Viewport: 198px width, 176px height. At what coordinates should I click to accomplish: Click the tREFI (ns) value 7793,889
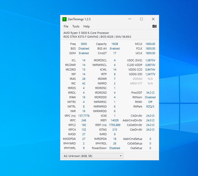click(115, 125)
